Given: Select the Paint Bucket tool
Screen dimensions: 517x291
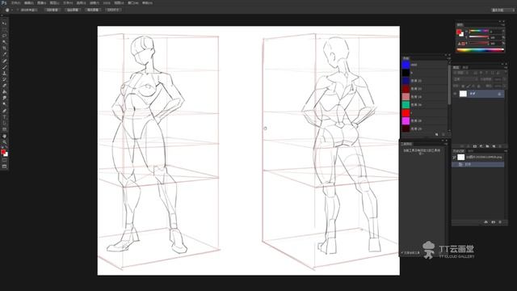Looking at the screenshot, I should tap(4, 92).
